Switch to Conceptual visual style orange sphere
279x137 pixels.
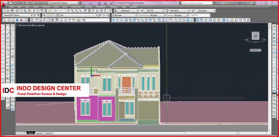21,20
